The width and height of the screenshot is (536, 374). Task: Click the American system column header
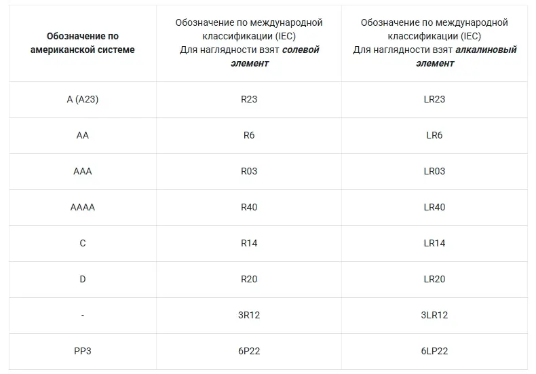(x=82, y=42)
